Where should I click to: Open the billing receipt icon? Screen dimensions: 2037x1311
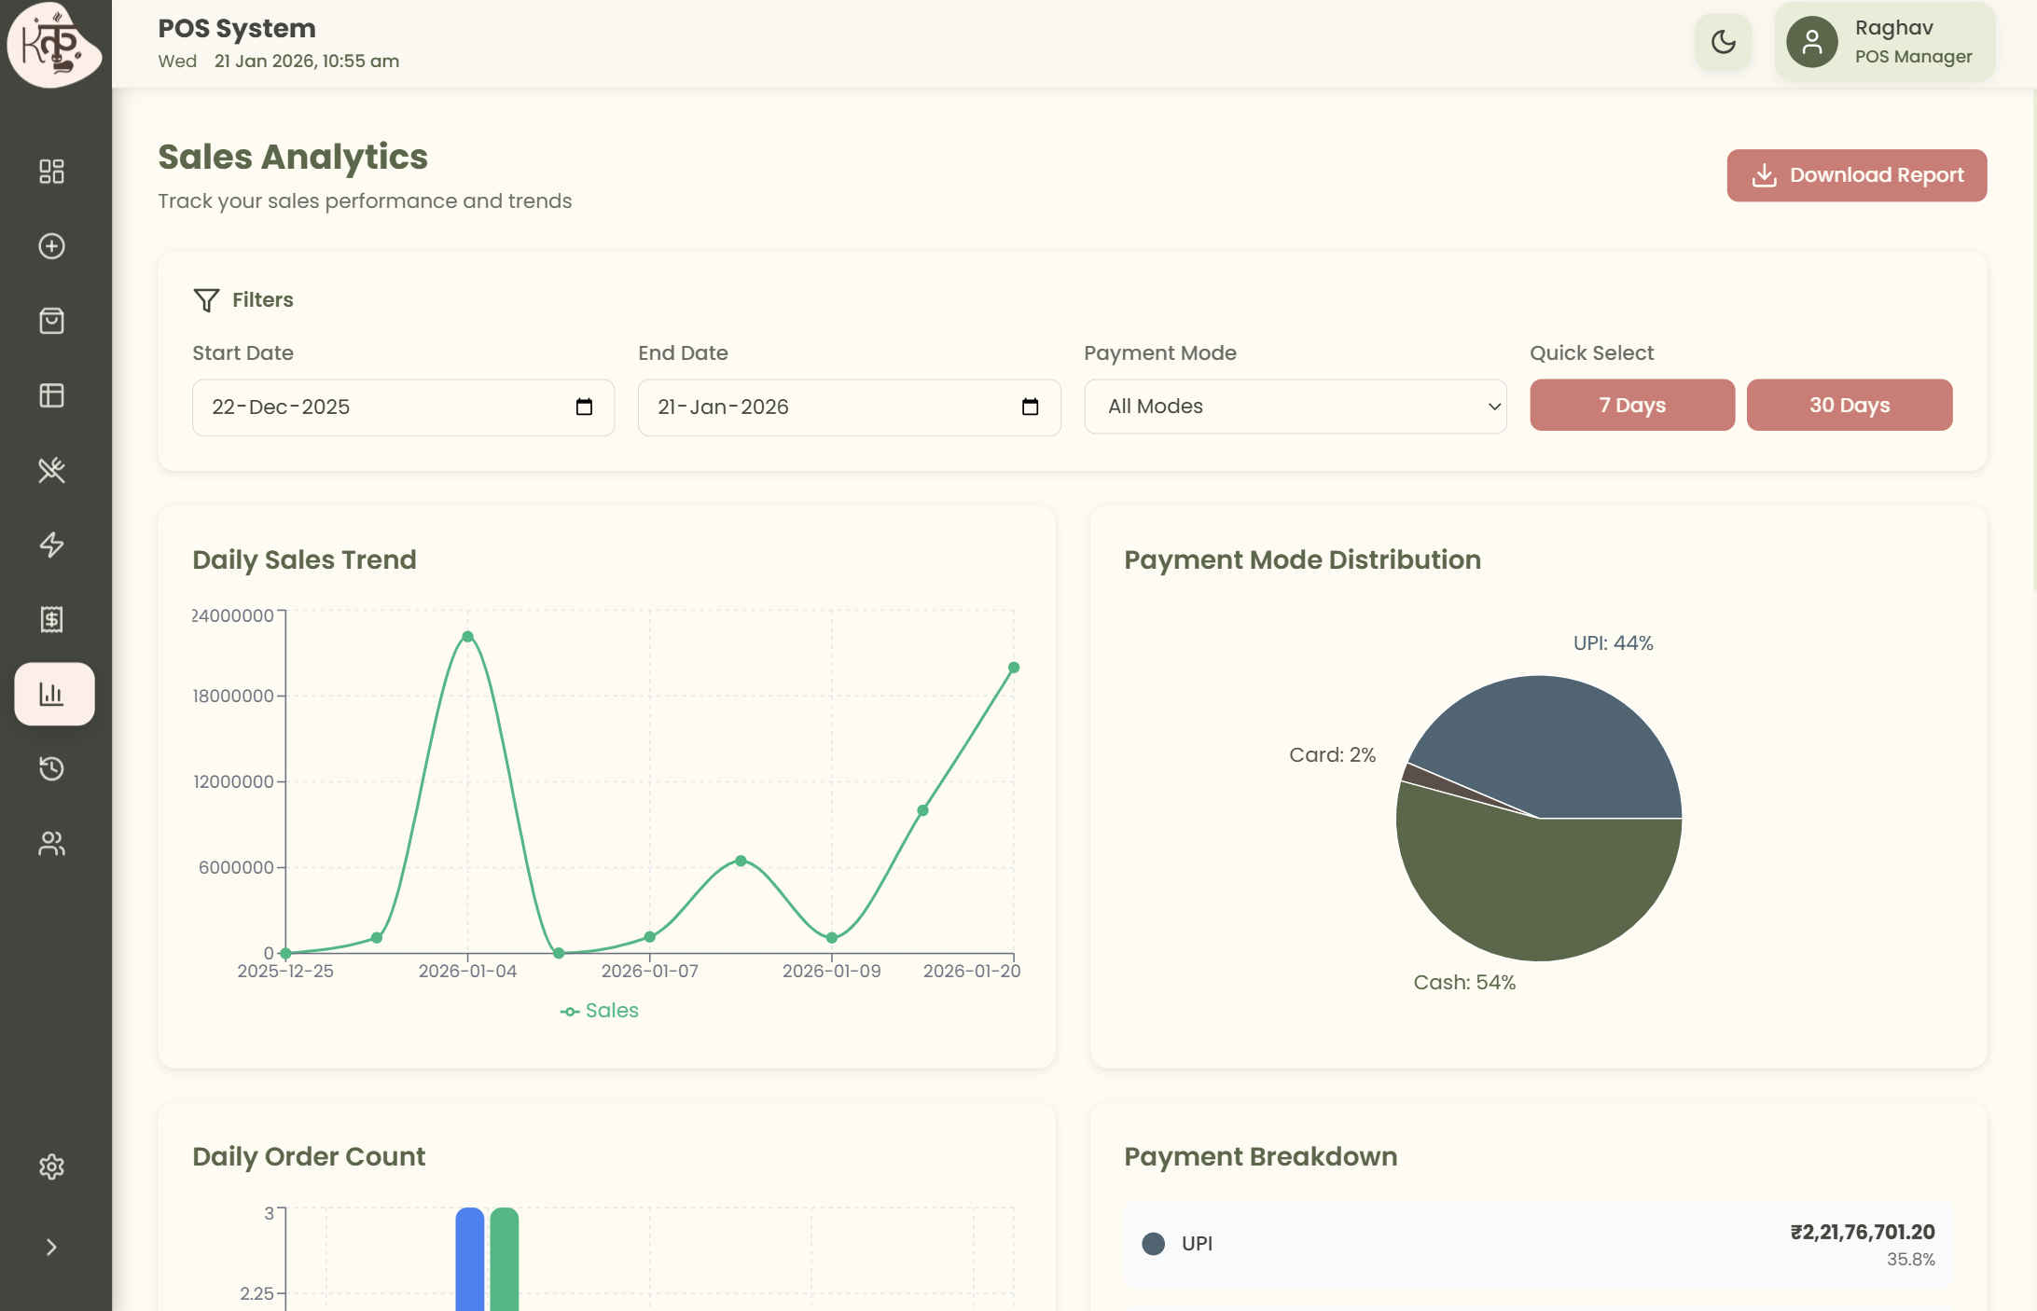point(52,619)
